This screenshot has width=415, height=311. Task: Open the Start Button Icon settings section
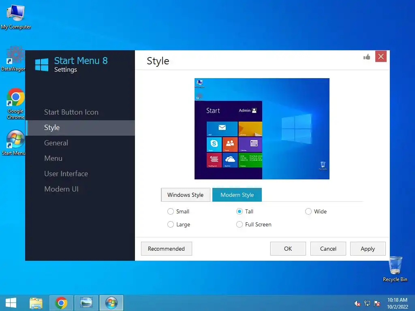tap(80, 112)
